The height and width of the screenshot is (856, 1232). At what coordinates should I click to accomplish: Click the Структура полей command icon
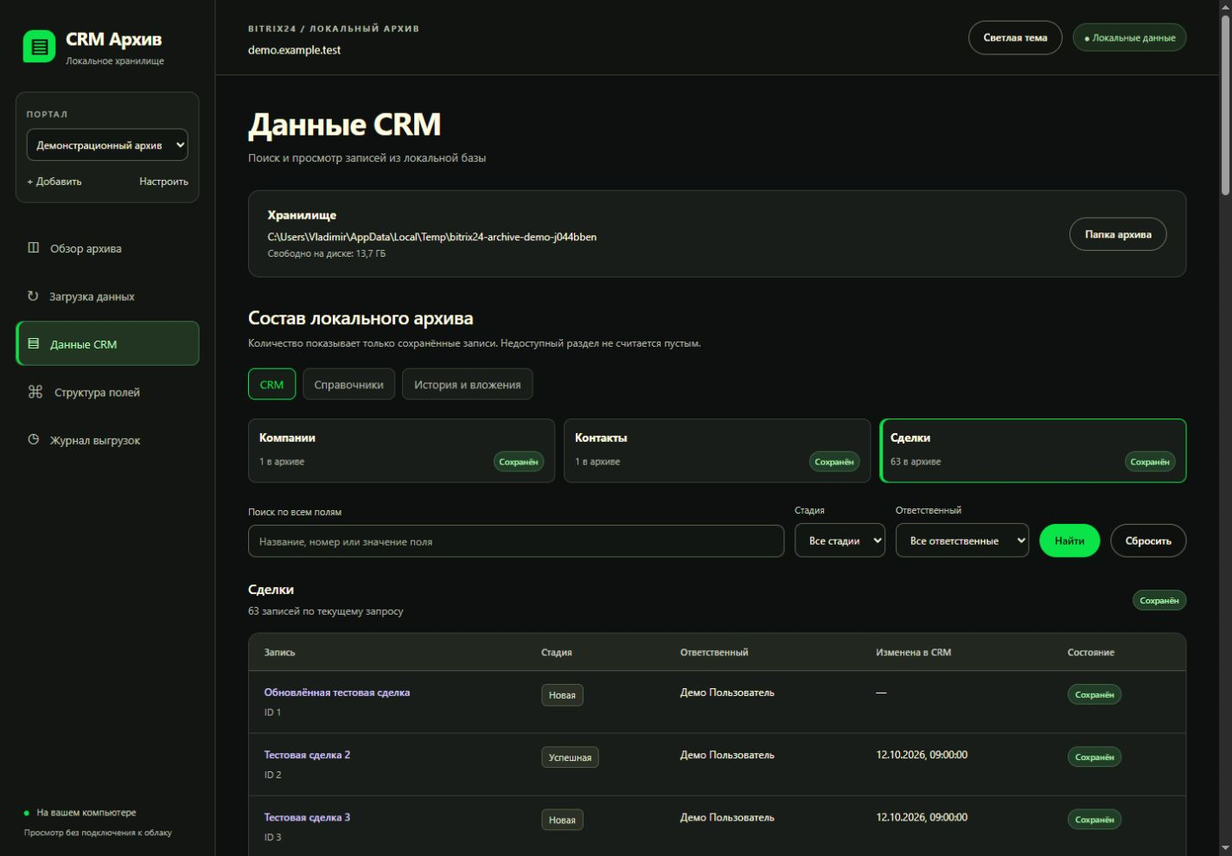click(x=35, y=392)
